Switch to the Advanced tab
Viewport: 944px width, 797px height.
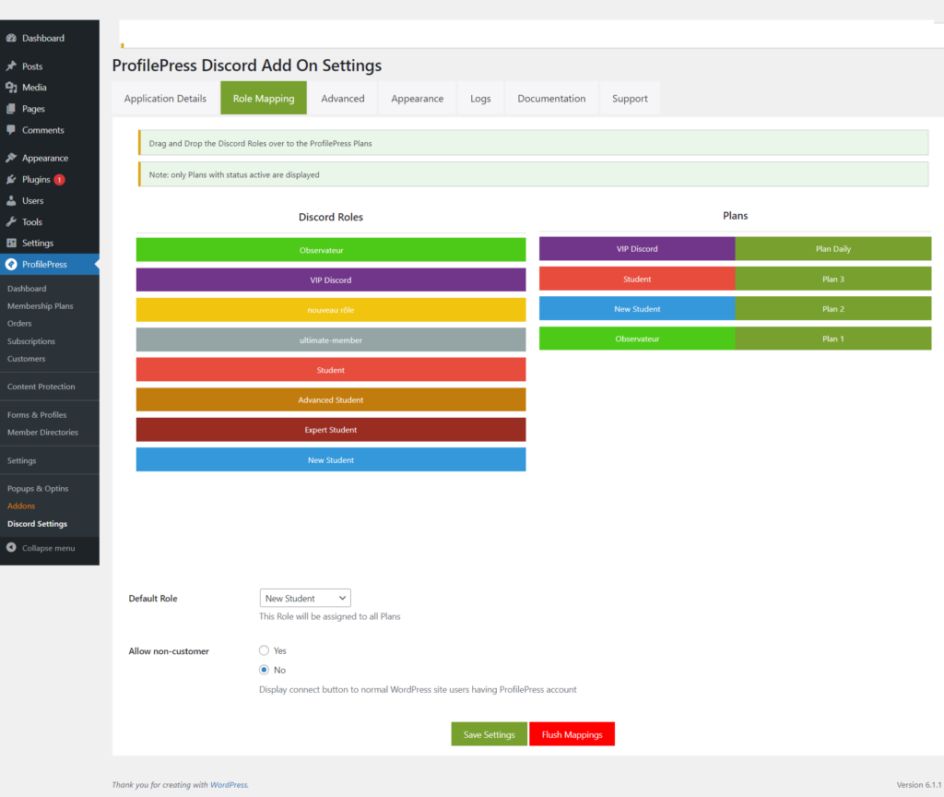coord(343,98)
